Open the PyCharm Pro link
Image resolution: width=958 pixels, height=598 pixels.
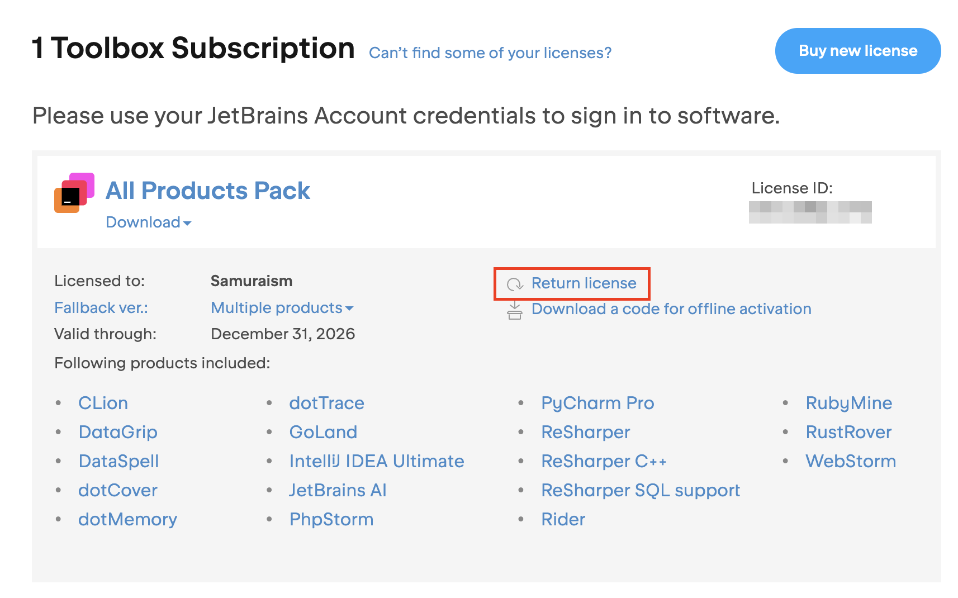click(x=597, y=404)
